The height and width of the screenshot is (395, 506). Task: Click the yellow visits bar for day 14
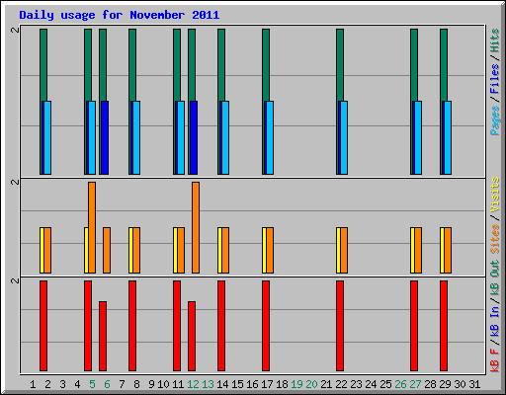(x=219, y=250)
